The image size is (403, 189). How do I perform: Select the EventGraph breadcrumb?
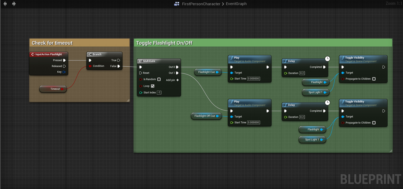tap(236, 4)
